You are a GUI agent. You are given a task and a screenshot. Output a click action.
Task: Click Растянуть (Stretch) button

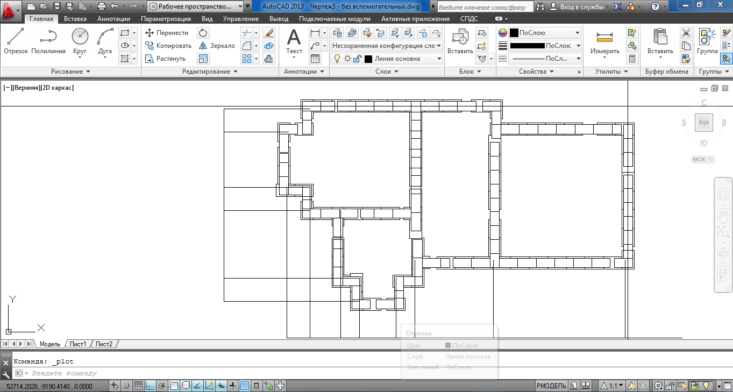tap(166, 59)
